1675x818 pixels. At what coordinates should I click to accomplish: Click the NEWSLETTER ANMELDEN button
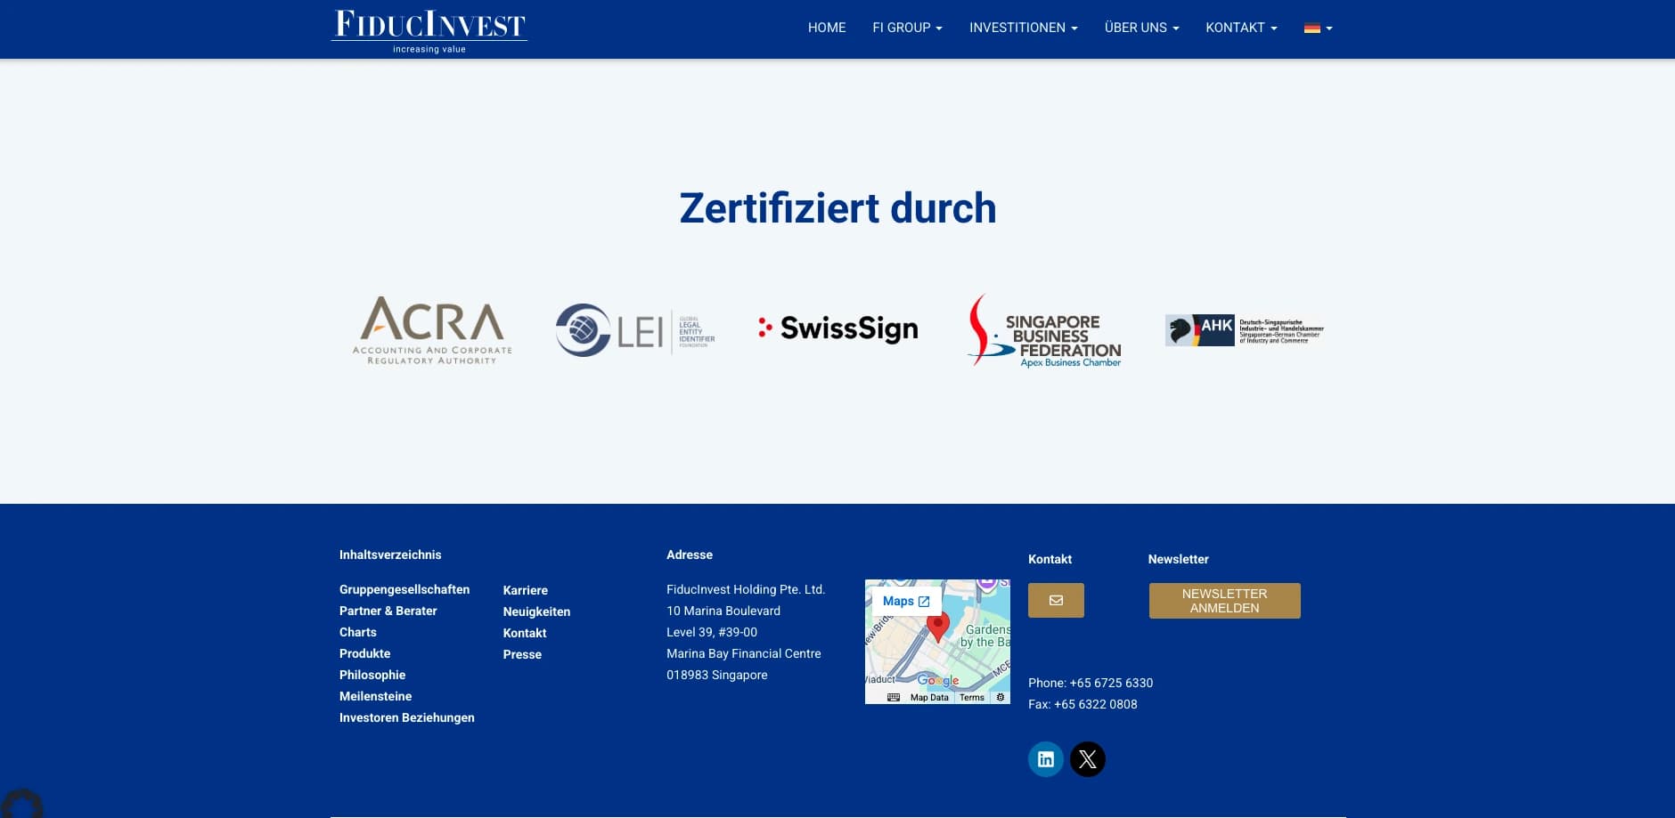[x=1224, y=601]
